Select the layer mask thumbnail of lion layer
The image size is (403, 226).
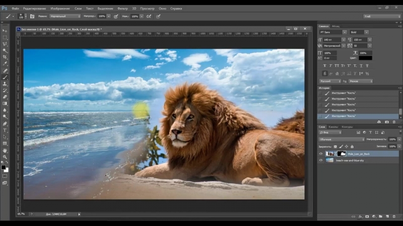coord(342,154)
